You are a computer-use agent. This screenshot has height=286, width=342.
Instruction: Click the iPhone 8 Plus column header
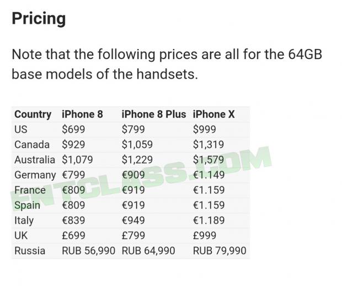(x=154, y=115)
